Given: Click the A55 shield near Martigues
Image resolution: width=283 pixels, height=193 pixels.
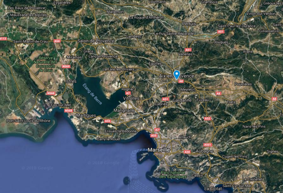Looking at the screenshot, I should tap(108, 121).
